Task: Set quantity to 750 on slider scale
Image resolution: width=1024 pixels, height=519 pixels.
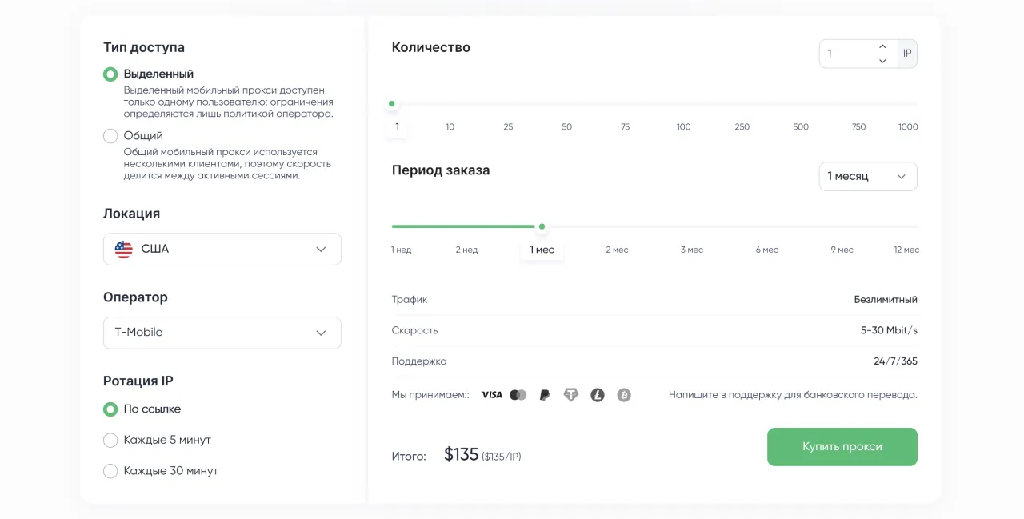Action: (x=859, y=127)
